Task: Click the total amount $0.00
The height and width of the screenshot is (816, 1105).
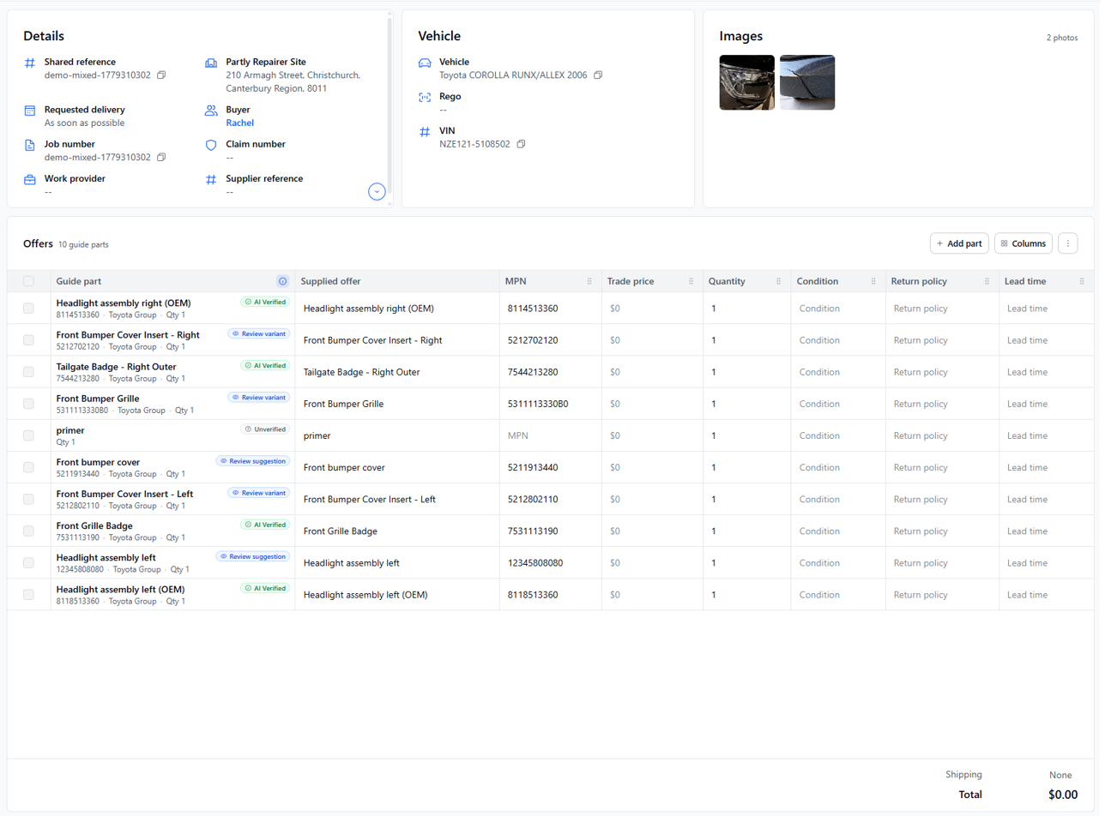Action: pyautogui.click(x=1062, y=795)
